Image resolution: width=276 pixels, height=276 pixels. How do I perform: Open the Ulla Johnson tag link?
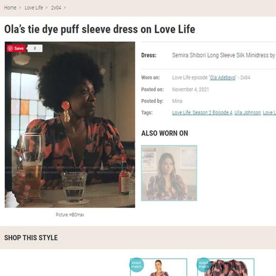pos(247,113)
